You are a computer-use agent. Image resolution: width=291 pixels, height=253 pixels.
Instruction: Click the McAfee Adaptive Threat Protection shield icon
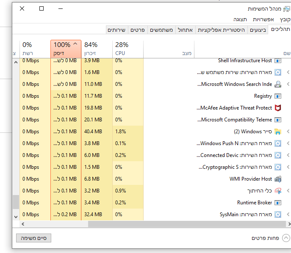pyautogui.click(x=278, y=108)
